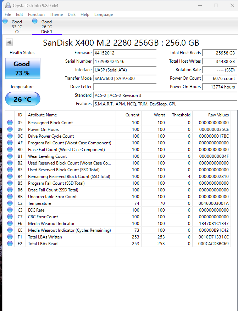Screen dimensions: 238x311
Task: Click the Serial Number field
Action: click(x=124, y=62)
